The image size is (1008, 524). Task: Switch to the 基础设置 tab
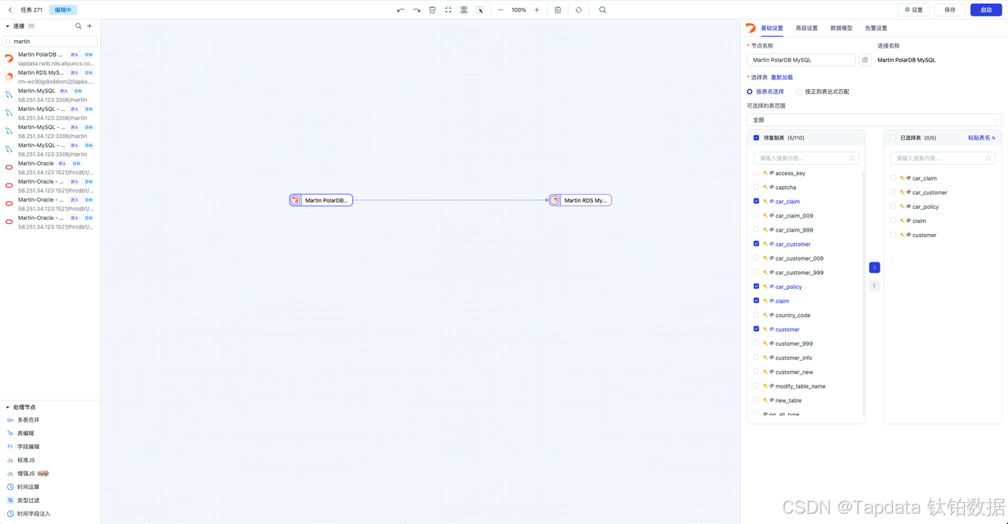pos(772,28)
